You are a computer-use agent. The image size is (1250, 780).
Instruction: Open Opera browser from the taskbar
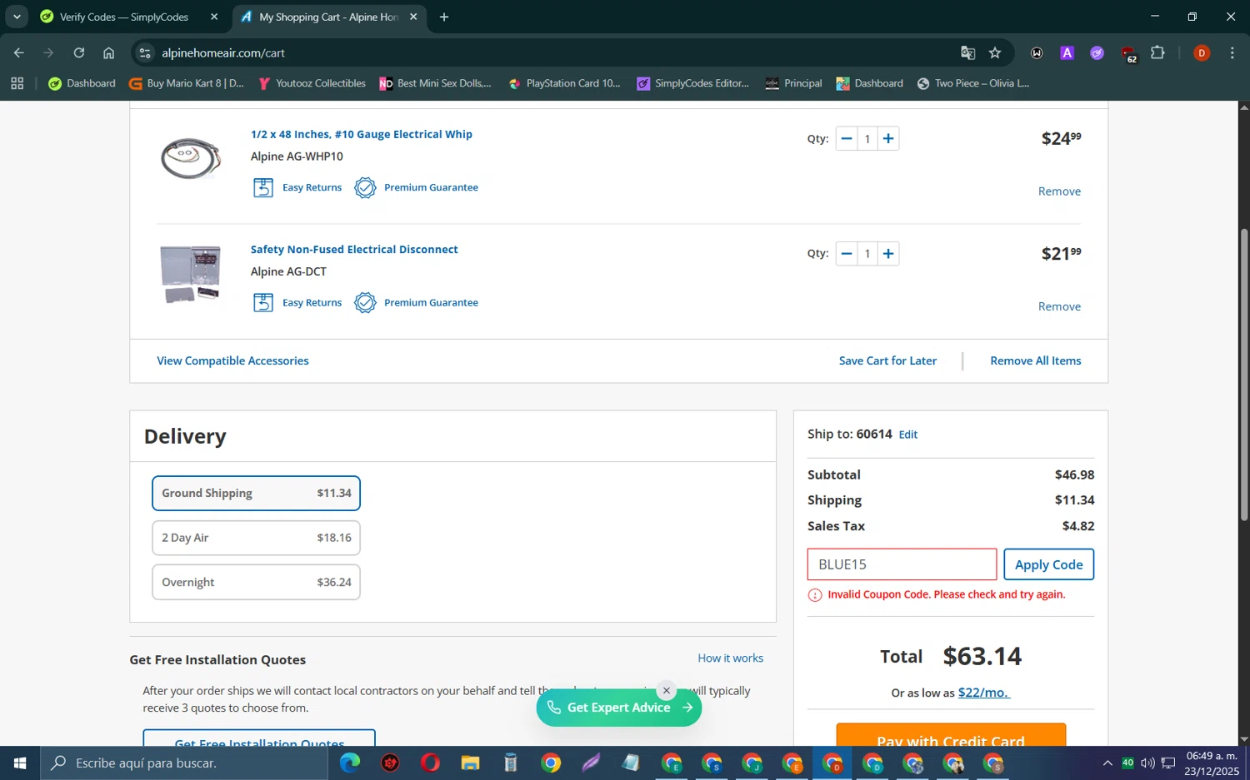pos(430,763)
